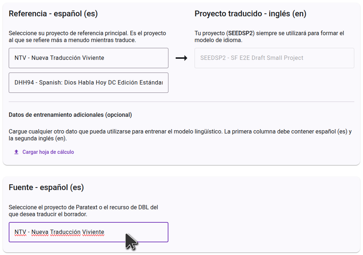Click the upload arrow icon beside Cargar hoja
The image size is (363, 255).
[16, 152]
